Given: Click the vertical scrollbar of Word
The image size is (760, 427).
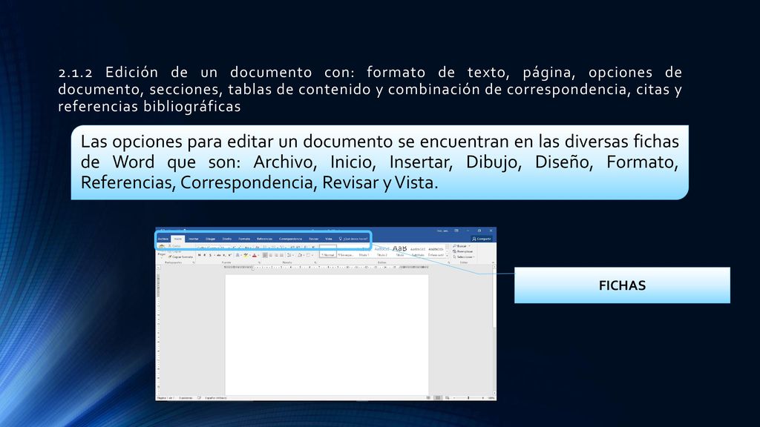Looking at the screenshot, I should [x=494, y=330].
